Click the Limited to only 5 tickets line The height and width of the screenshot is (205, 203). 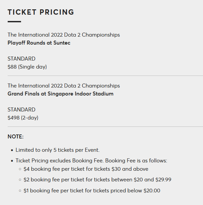[x=57, y=150]
